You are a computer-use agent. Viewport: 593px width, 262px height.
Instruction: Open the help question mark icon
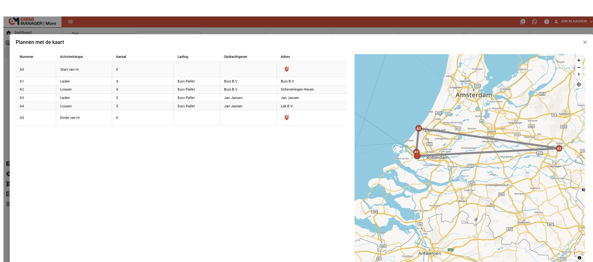(546, 21)
